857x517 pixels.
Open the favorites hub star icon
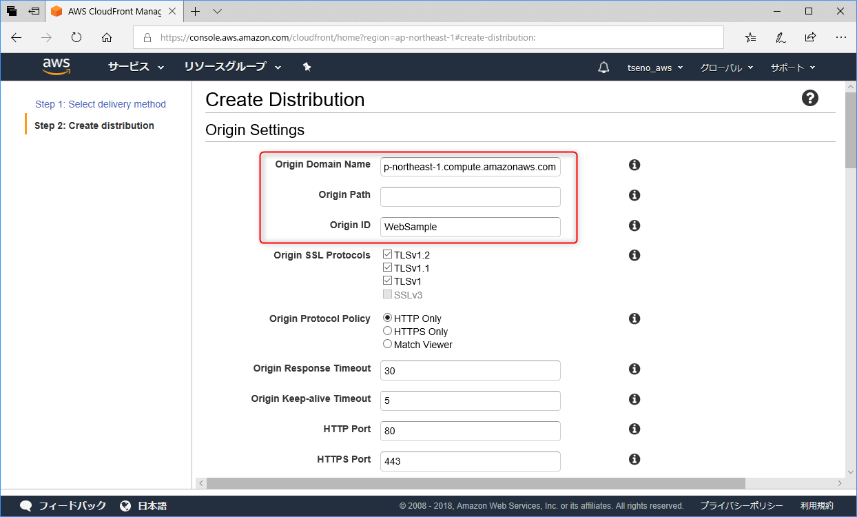coord(751,37)
